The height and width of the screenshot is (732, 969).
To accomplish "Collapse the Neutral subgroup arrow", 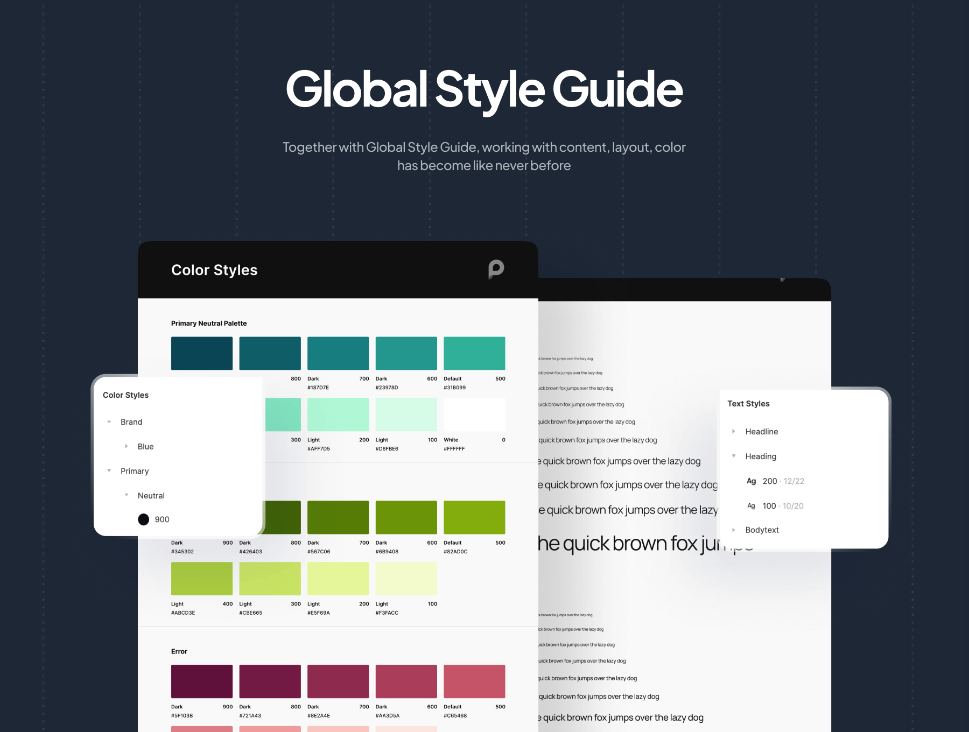I will (x=127, y=495).
